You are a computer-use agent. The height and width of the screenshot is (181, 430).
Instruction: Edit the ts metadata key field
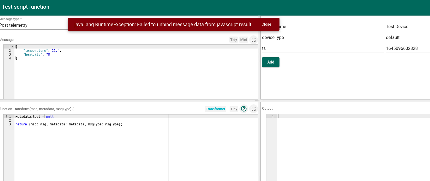point(323,48)
